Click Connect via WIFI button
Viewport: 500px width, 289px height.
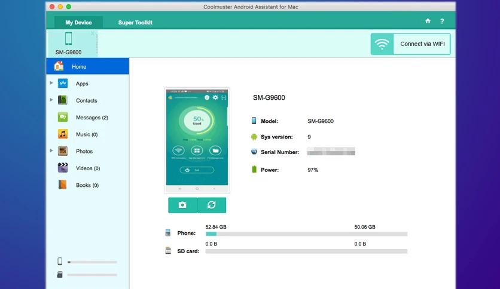click(x=410, y=44)
